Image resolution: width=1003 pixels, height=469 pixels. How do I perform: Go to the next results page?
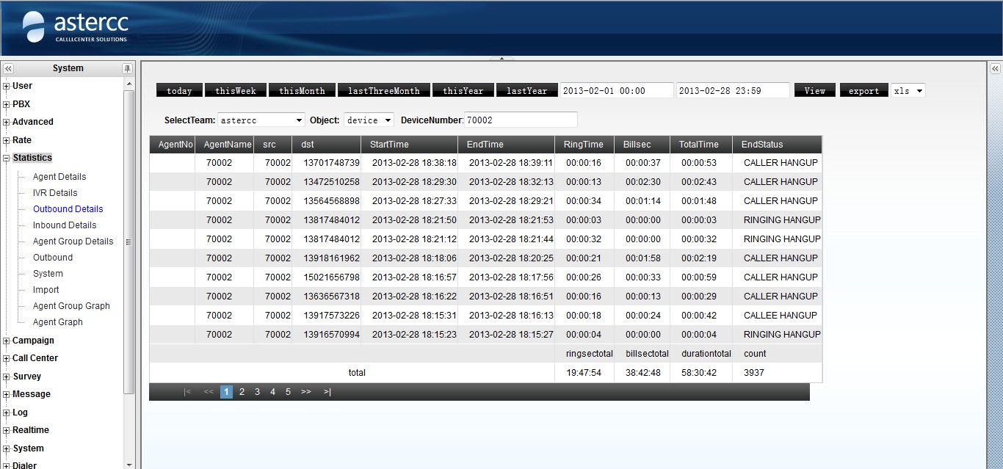pyautogui.click(x=305, y=392)
